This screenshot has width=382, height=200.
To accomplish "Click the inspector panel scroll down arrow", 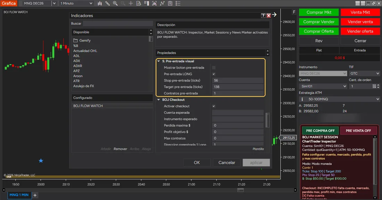I will pyautogui.click(x=375, y=198).
